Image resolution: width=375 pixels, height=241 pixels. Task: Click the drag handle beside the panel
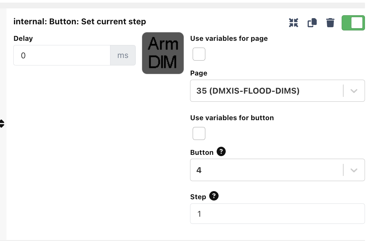(2, 123)
